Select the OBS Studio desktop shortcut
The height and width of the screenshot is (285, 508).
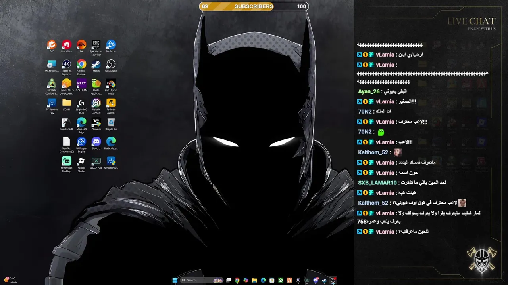111,65
